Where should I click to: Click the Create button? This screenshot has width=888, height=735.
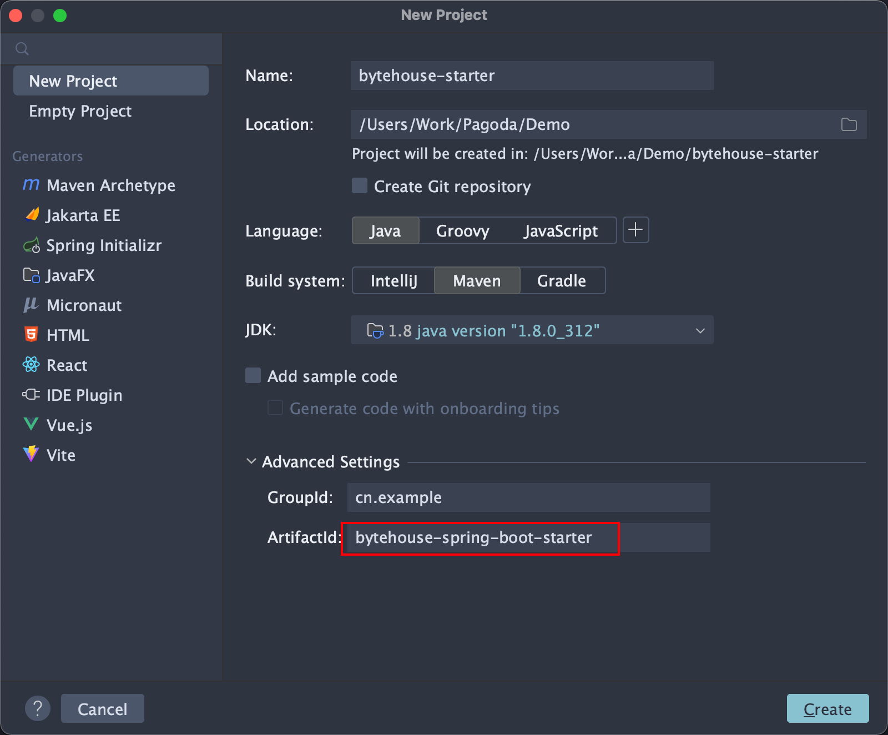click(828, 708)
